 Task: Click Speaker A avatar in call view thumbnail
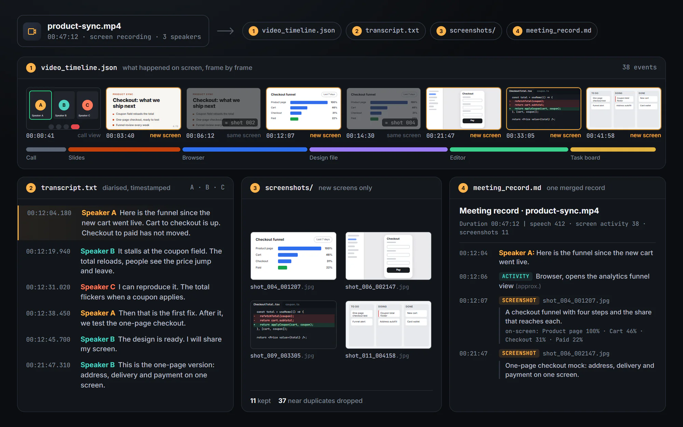(x=41, y=105)
